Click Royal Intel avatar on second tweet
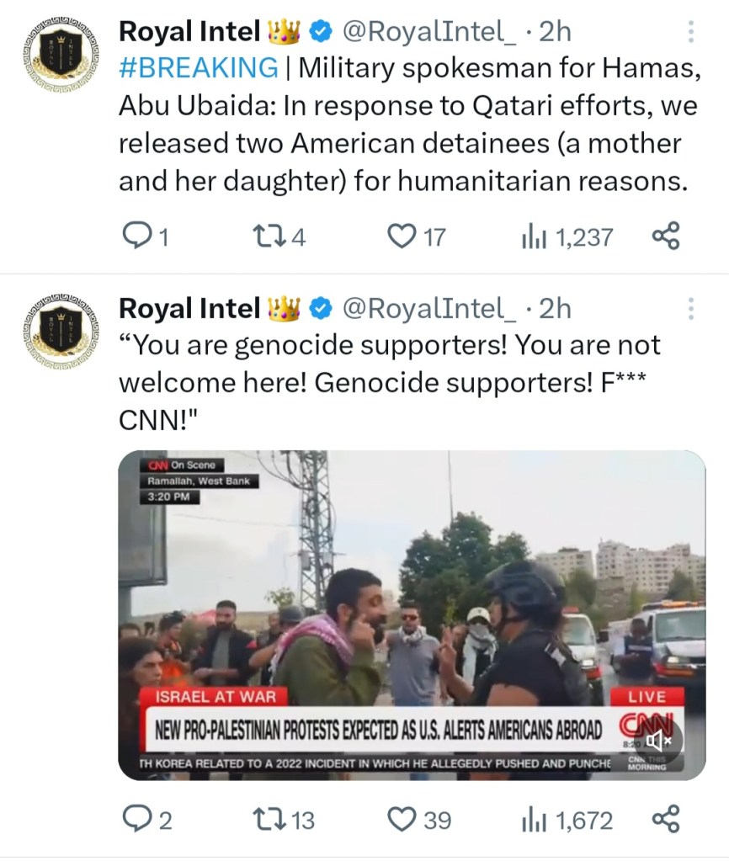The height and width of the screenshot is (861, 729). point(61,331)
